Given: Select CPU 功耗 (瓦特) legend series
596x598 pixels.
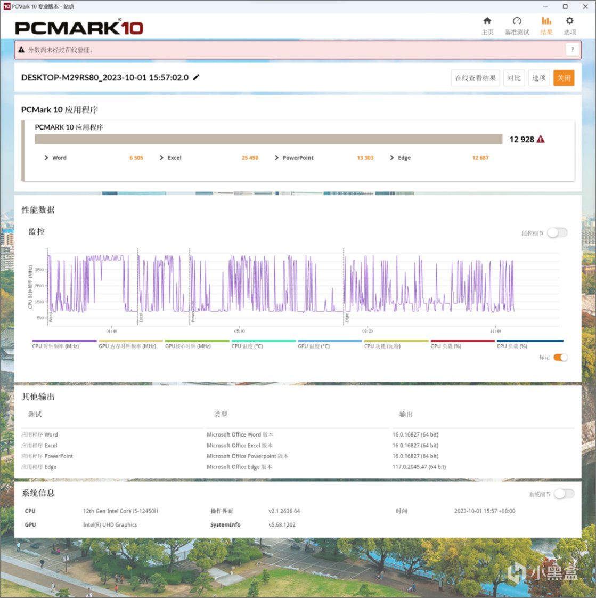Looking at the screenshot, I should click(x=396, y=344).
